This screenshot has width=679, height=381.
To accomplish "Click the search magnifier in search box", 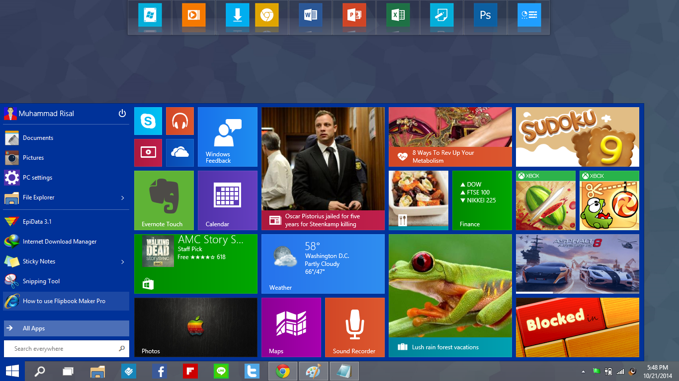I will click(x=122, y=349).
